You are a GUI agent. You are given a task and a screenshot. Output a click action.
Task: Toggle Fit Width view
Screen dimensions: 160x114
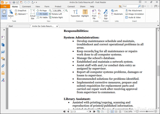click(x=42, y=14)
